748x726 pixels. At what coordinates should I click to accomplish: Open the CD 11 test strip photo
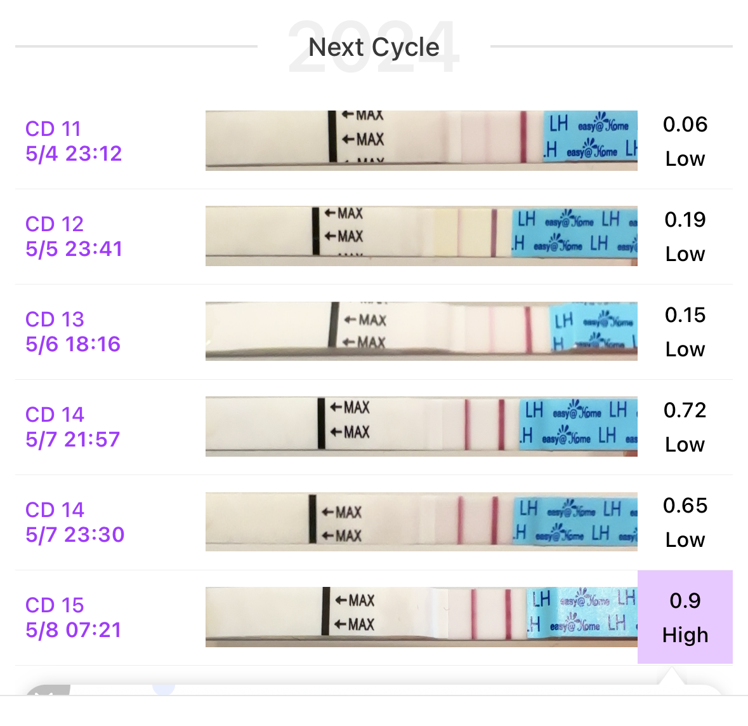(x=421, y=140)
